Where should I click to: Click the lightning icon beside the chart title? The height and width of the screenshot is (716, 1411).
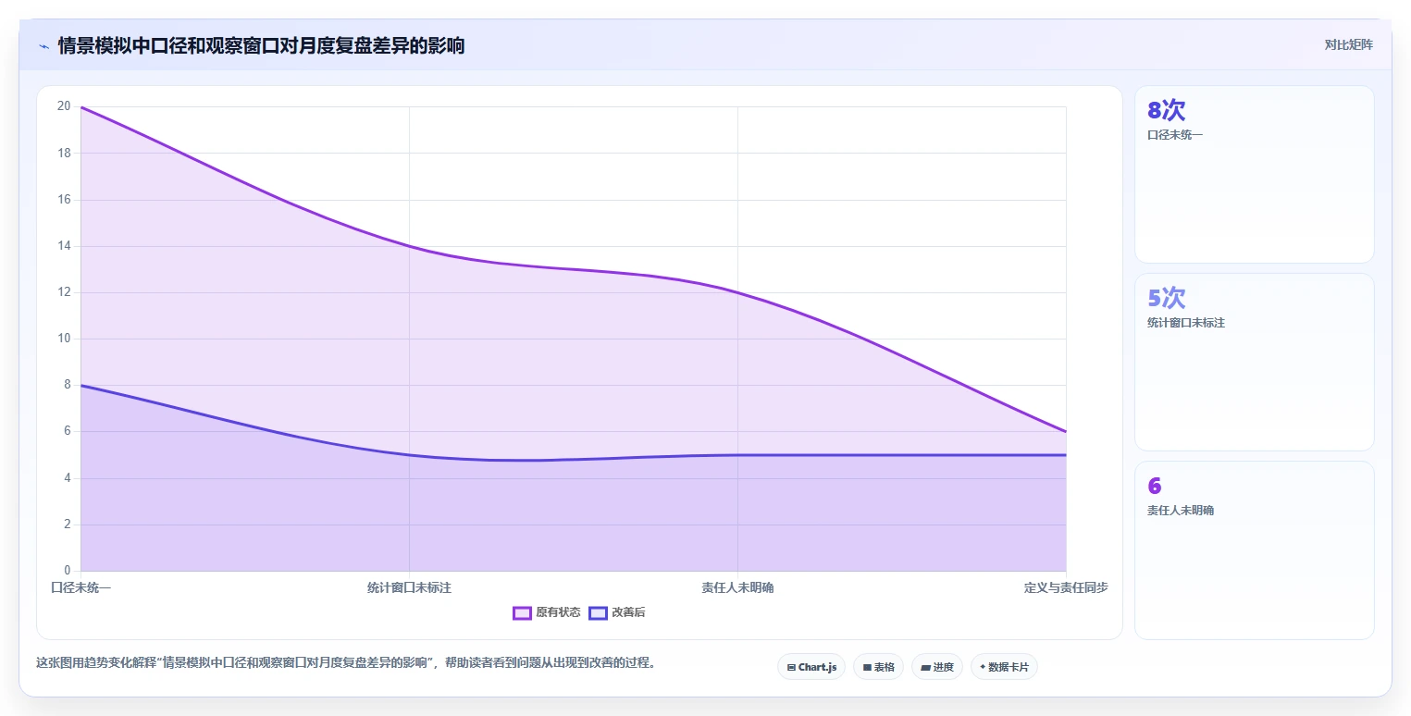pyautogui.click(x=43, y=46)
